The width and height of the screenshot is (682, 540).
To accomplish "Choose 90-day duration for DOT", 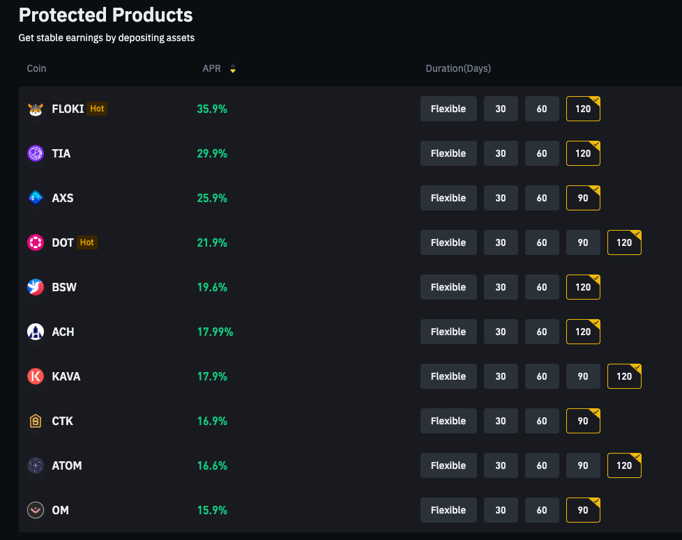I will tap(583, 242).
